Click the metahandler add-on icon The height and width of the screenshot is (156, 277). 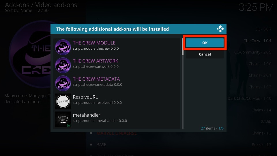(63, 119)
